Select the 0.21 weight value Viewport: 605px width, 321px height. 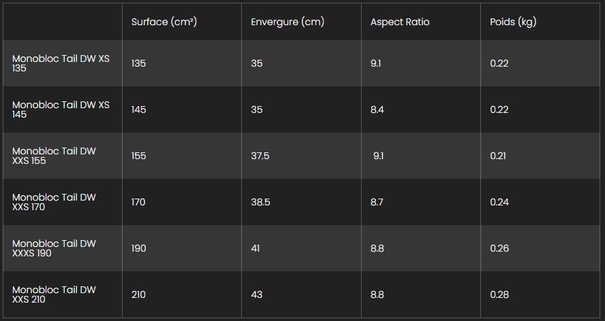coord(498,156)
